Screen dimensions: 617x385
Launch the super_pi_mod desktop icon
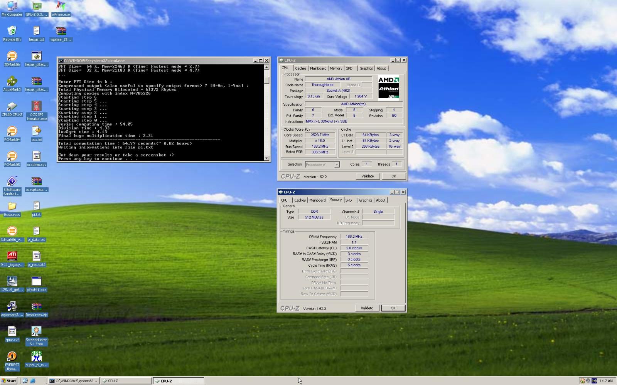point(37,360)
